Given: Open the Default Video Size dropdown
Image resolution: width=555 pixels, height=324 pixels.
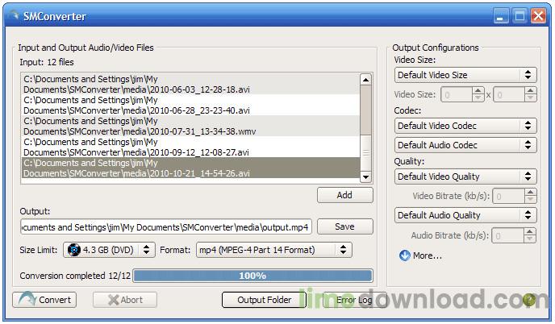Looking at the screenshot, I should 465,75.
